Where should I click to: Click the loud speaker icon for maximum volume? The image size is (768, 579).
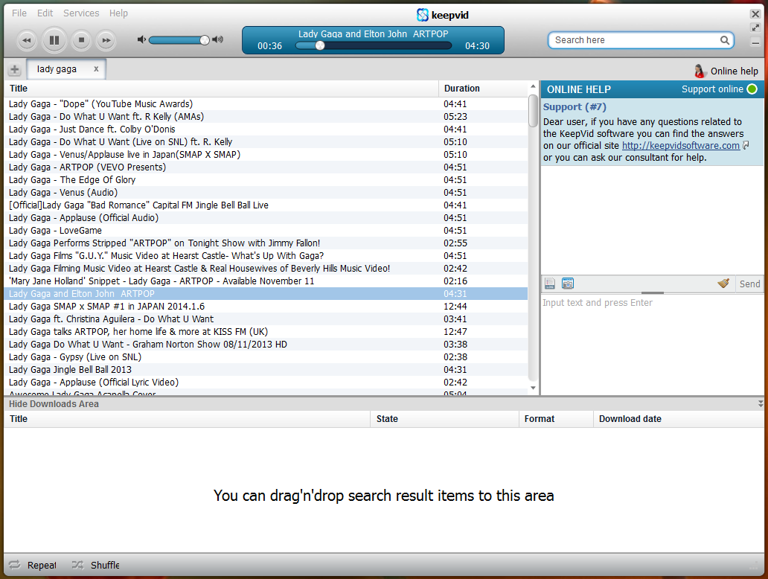(218, 39)
